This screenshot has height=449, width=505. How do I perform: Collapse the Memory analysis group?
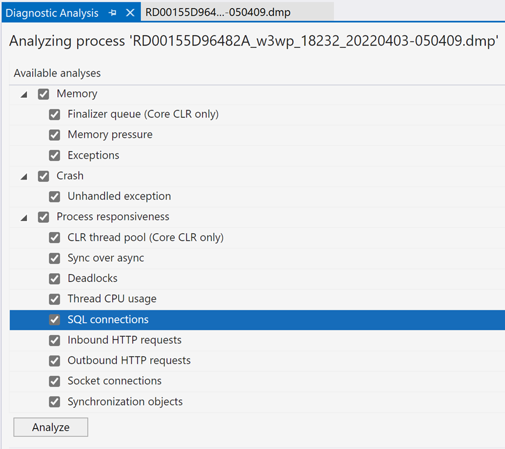[23, 94]
